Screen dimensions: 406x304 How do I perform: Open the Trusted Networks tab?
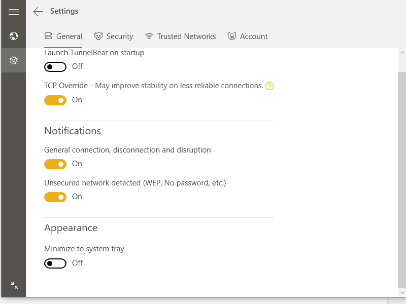coord(186,36)
